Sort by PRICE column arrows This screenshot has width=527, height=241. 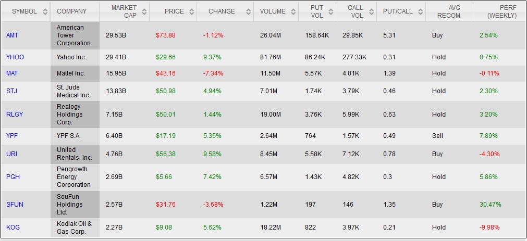tap(192, 11)
